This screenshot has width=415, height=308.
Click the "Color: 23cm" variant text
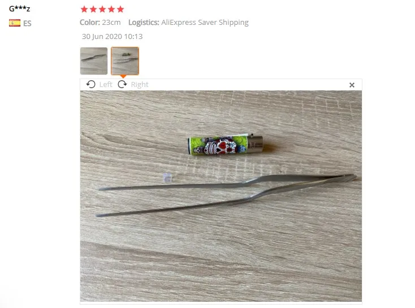100,22
